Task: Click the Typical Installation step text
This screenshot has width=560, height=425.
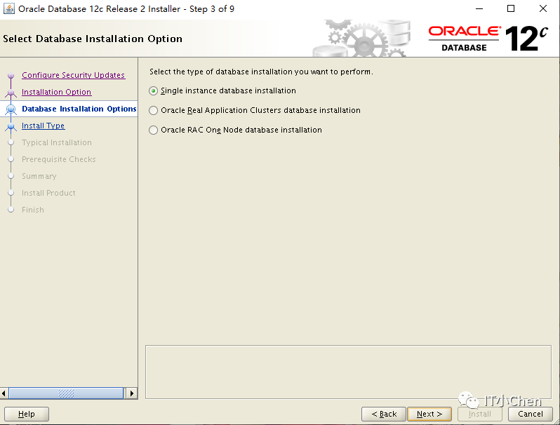Action: 57,142
